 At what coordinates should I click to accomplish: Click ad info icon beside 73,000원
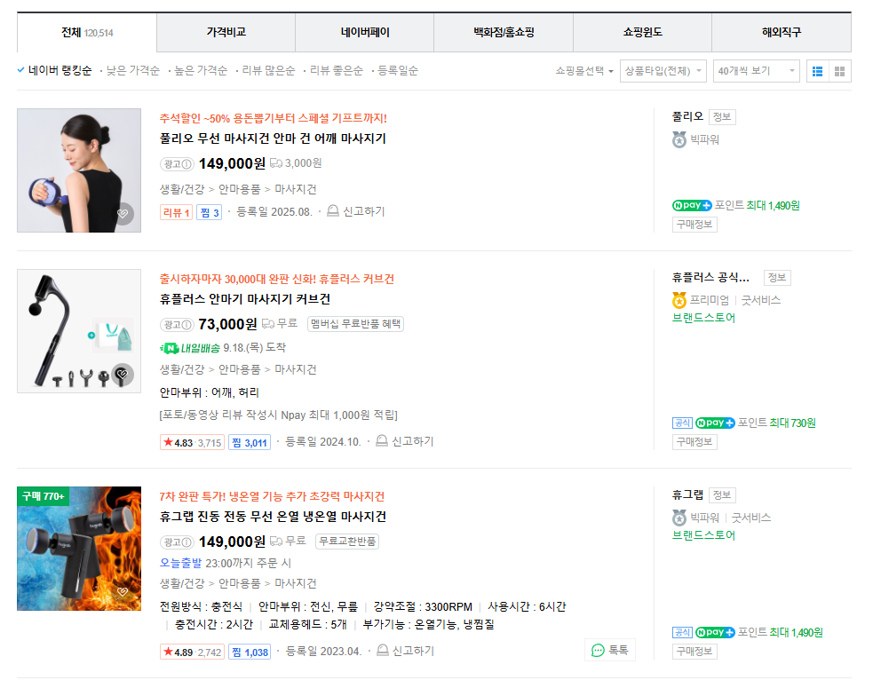(x=187, y=325)
